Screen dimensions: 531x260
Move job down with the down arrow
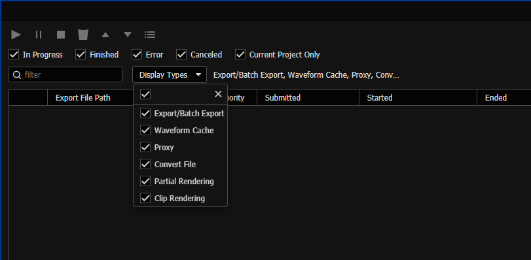pos(128,35)
